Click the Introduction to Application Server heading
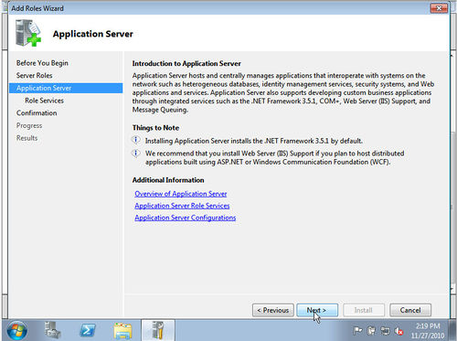 click(x=186, y=63)
